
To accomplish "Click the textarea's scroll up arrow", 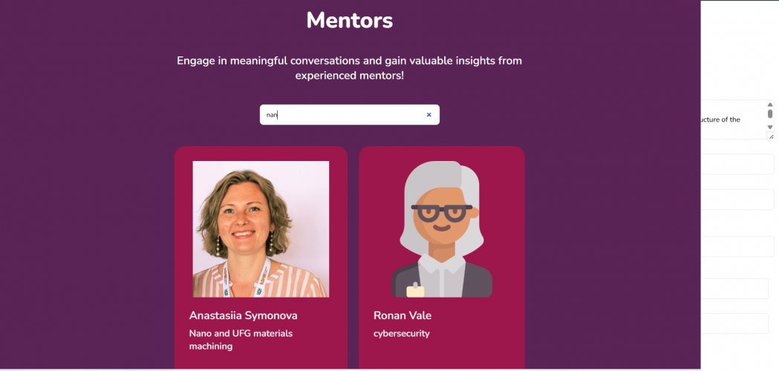I will tap(770, 105).
